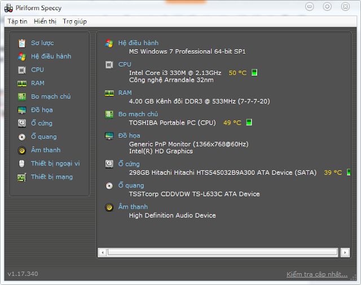
Task: Choose Ổ quang in sidebar
Action: (44, 137)
